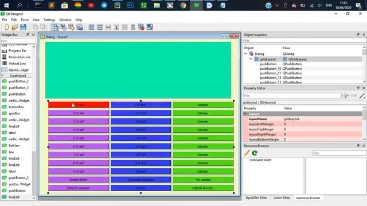
Task: Activate the Edit Buddies mode icon
Action: [x=71, y=27]
